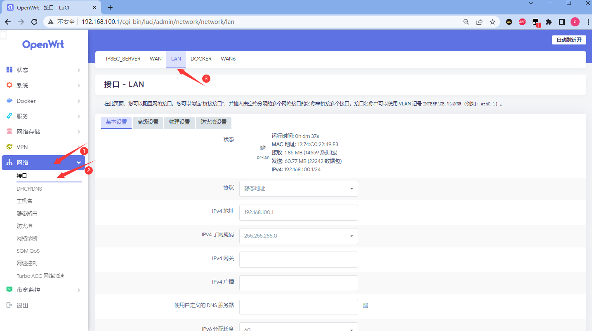Select the DOCKER interface tab
Image resolution: width=592 pixels, height=331 pixels.
coord(201,59)
